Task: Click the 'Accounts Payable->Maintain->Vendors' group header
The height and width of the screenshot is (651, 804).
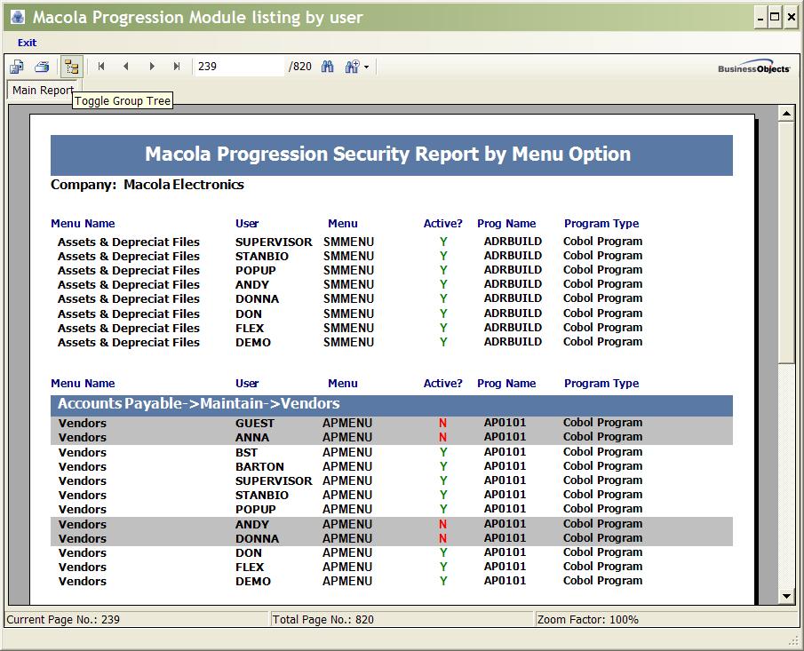Action: [391, 404]
